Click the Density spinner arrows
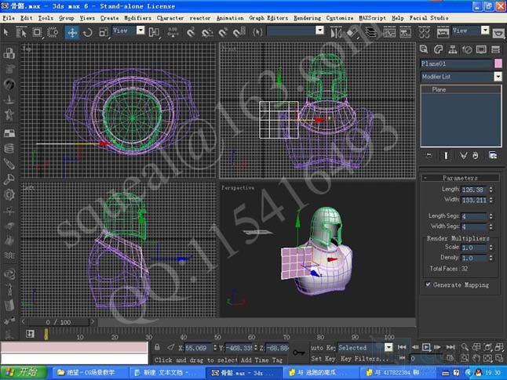 pos(491,258)
